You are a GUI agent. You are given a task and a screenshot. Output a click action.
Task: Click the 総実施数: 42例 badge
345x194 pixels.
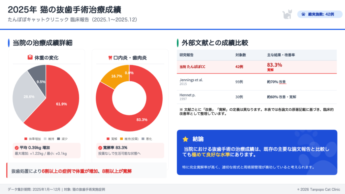tap(318, 15)
